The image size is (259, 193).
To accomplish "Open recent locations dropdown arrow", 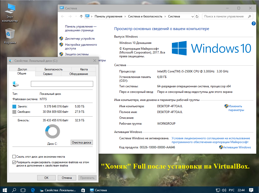I will (76, 16).
